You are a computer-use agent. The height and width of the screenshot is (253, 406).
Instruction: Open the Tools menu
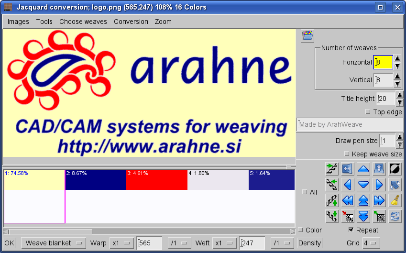44,22
